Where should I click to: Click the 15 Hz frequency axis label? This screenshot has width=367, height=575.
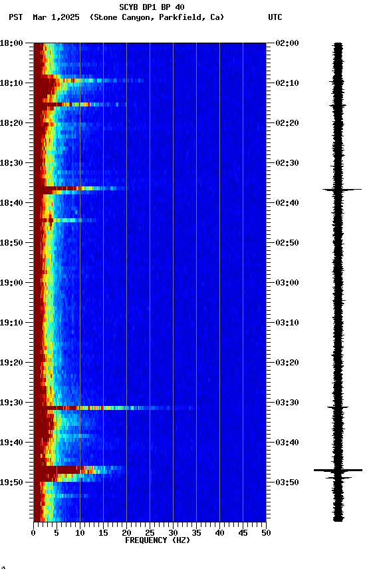click(x=103, y=533)
